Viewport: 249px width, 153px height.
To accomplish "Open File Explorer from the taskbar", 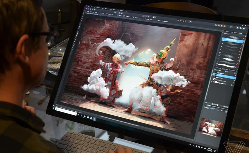I will click(85, 117).
